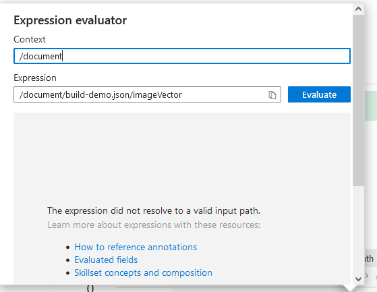Select the Expression field with imageVector path
377x292 pixels.
(147, 94)
